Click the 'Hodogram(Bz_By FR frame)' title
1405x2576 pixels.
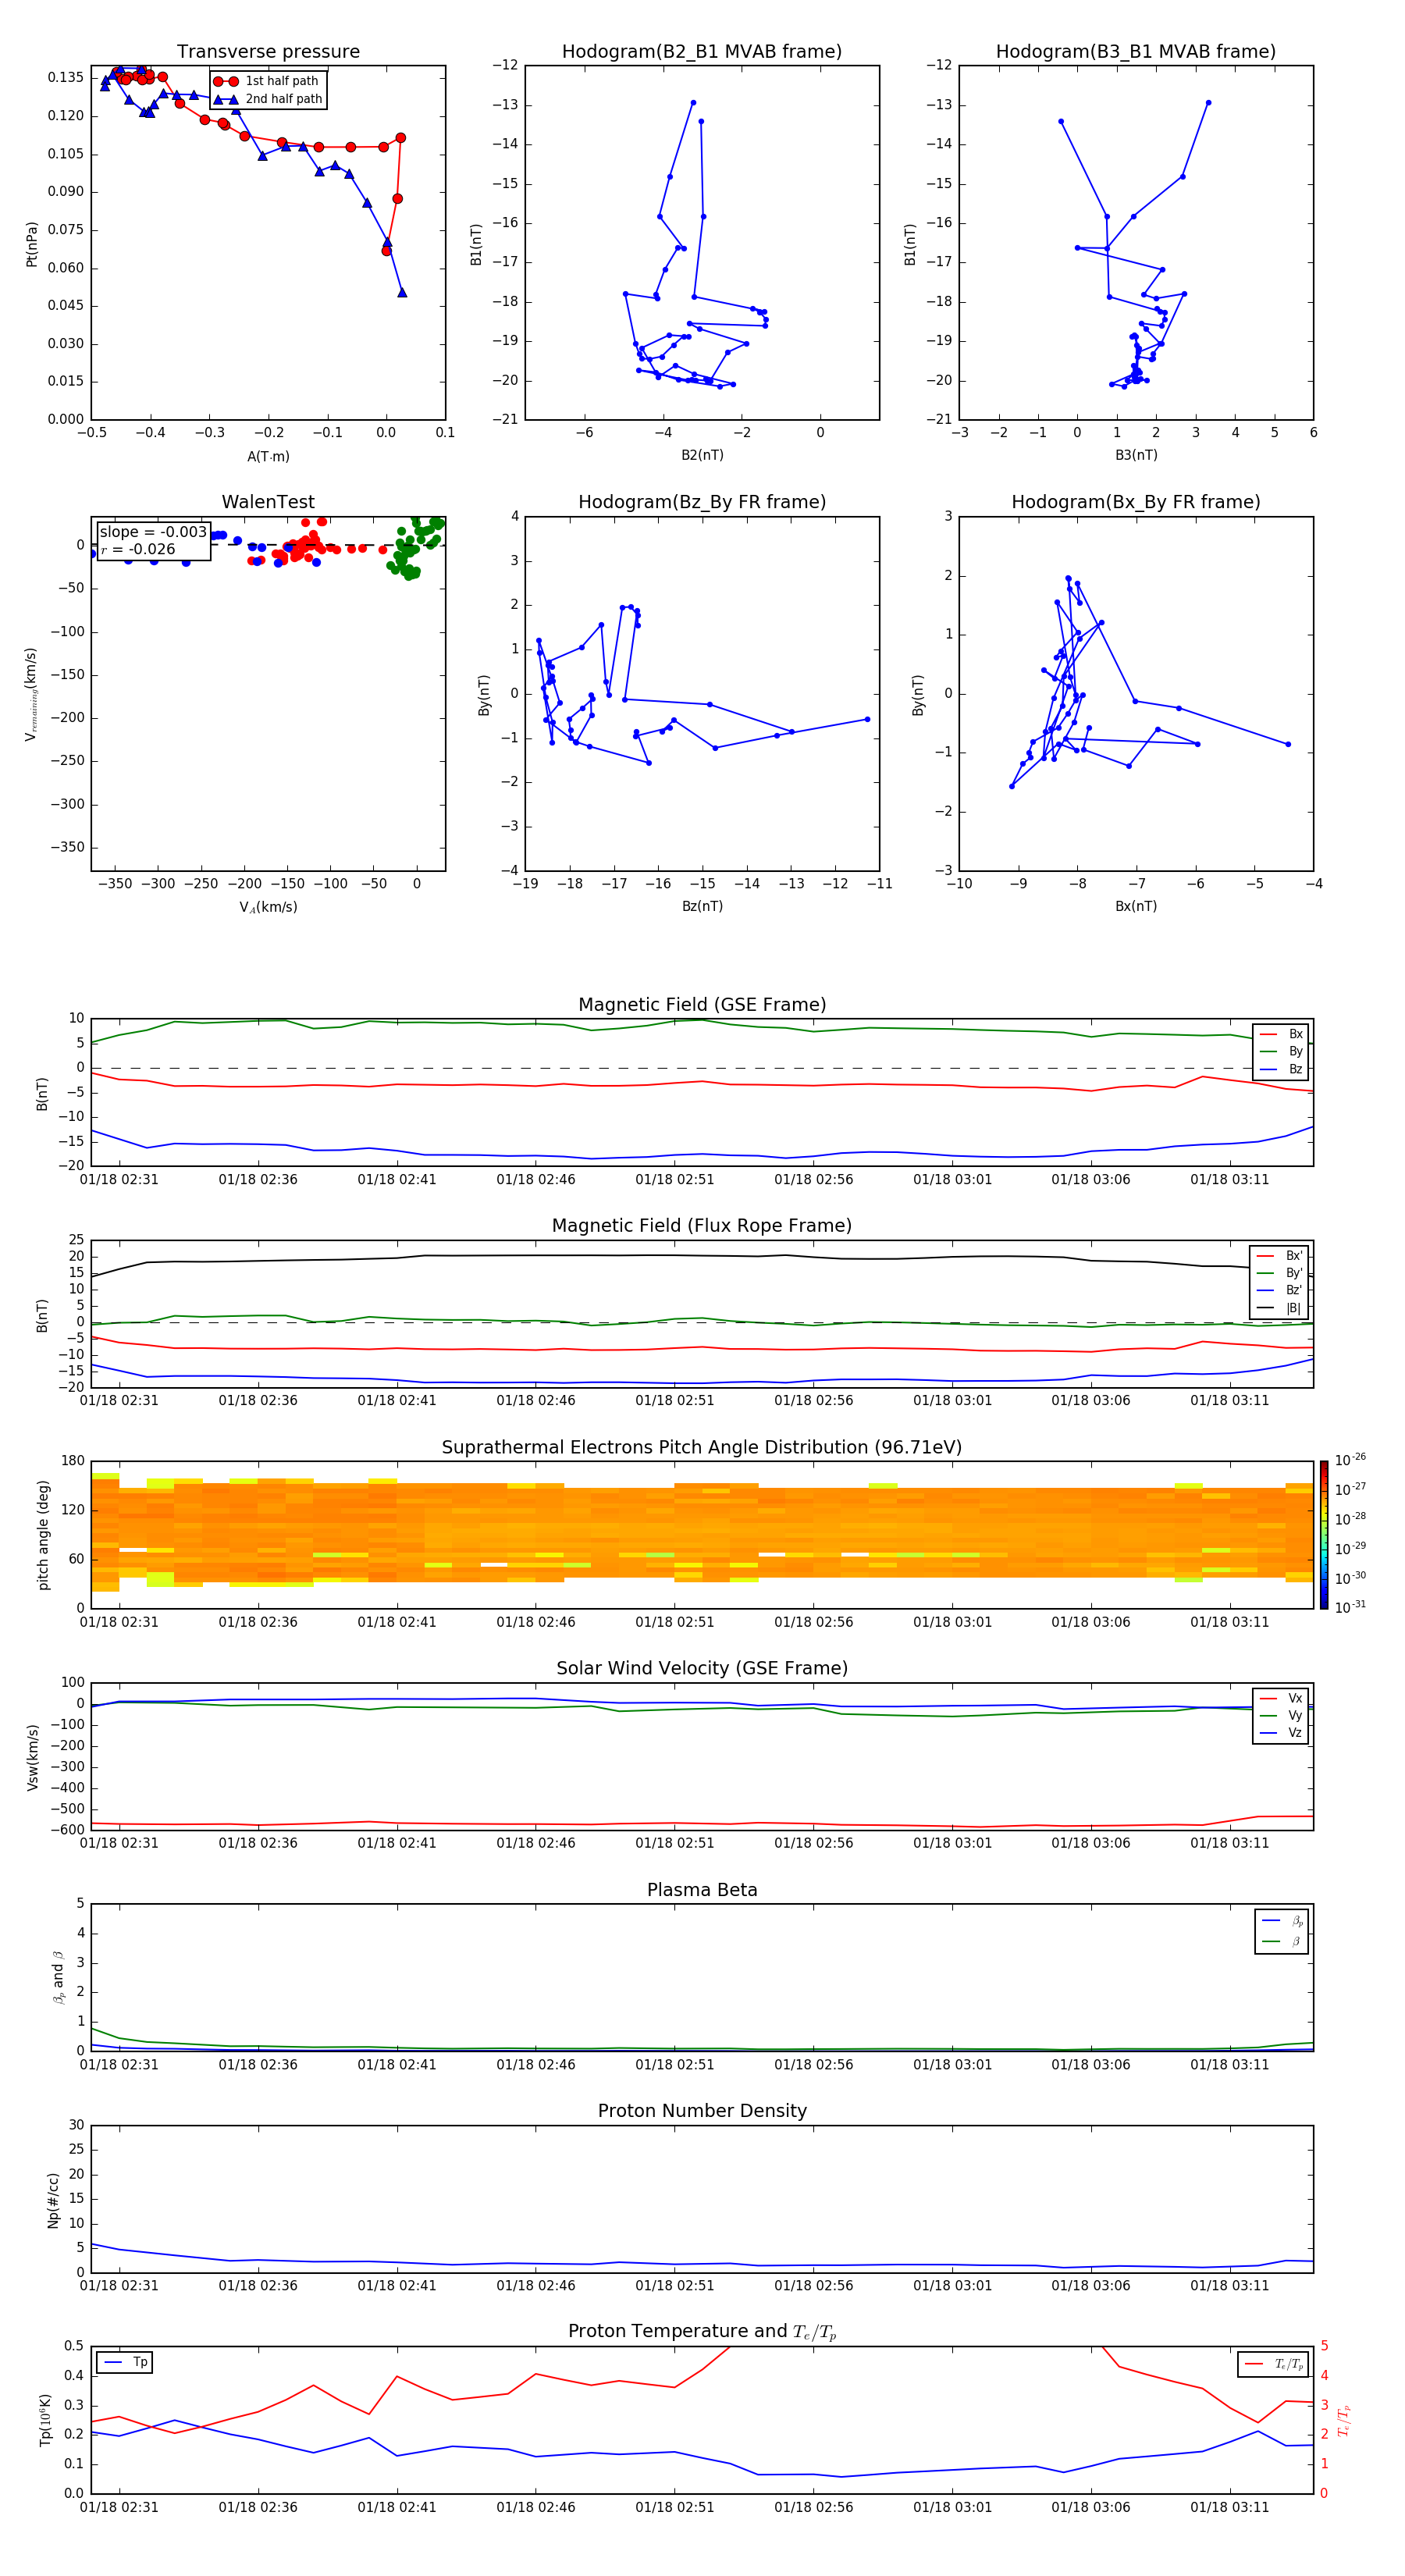tap(702, 502)
